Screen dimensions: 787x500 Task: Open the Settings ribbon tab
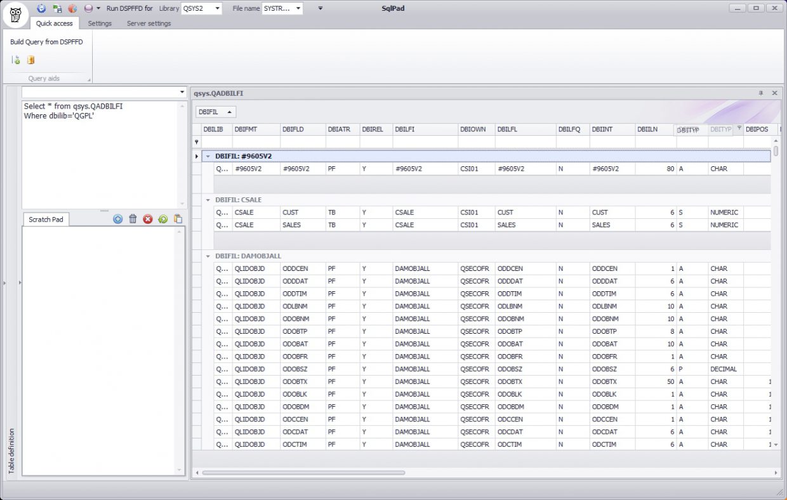(100, 23)
